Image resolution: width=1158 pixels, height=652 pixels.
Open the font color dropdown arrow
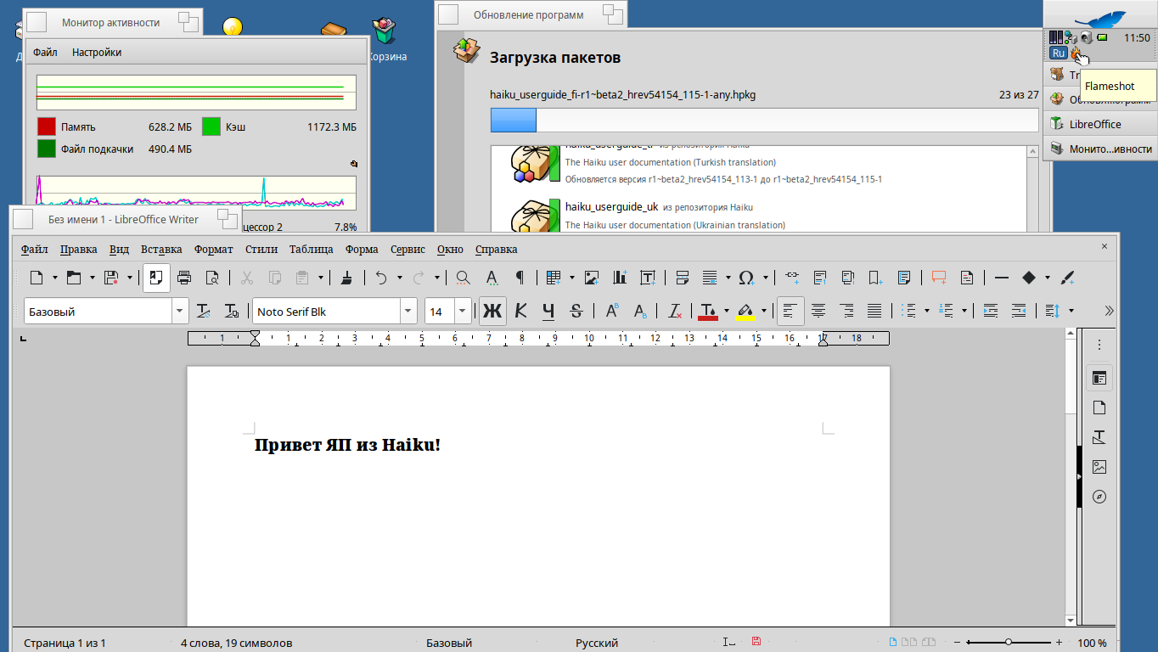(727, 312)
